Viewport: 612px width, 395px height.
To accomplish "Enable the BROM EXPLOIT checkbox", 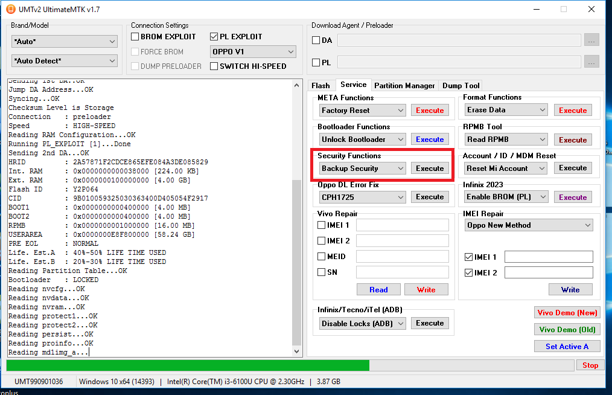I will pyautogui.click(x=136, y=37).
